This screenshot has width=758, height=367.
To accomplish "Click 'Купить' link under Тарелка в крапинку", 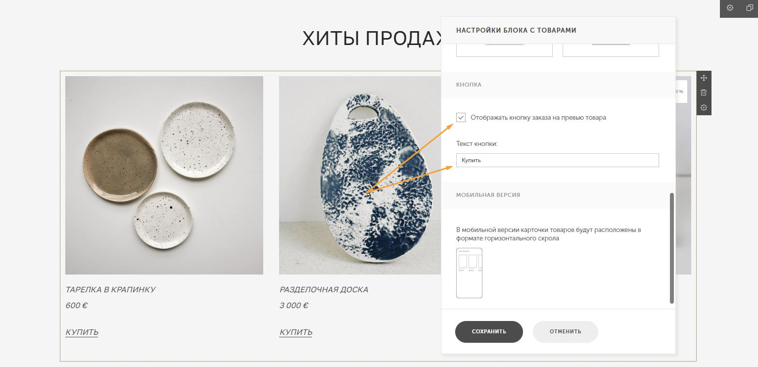I will pos(82,332).
